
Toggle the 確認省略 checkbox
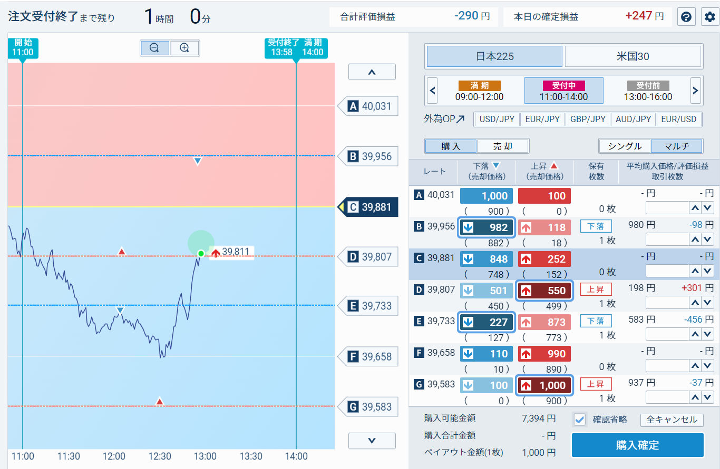pyautogui.click(x=580, y=420)
